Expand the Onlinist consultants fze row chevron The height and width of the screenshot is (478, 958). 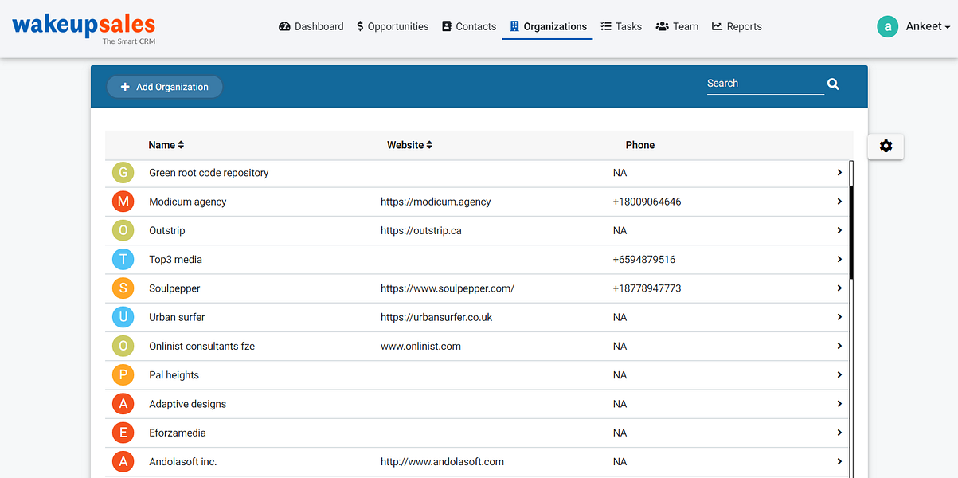pyautogui.click(x=839, y=346)
